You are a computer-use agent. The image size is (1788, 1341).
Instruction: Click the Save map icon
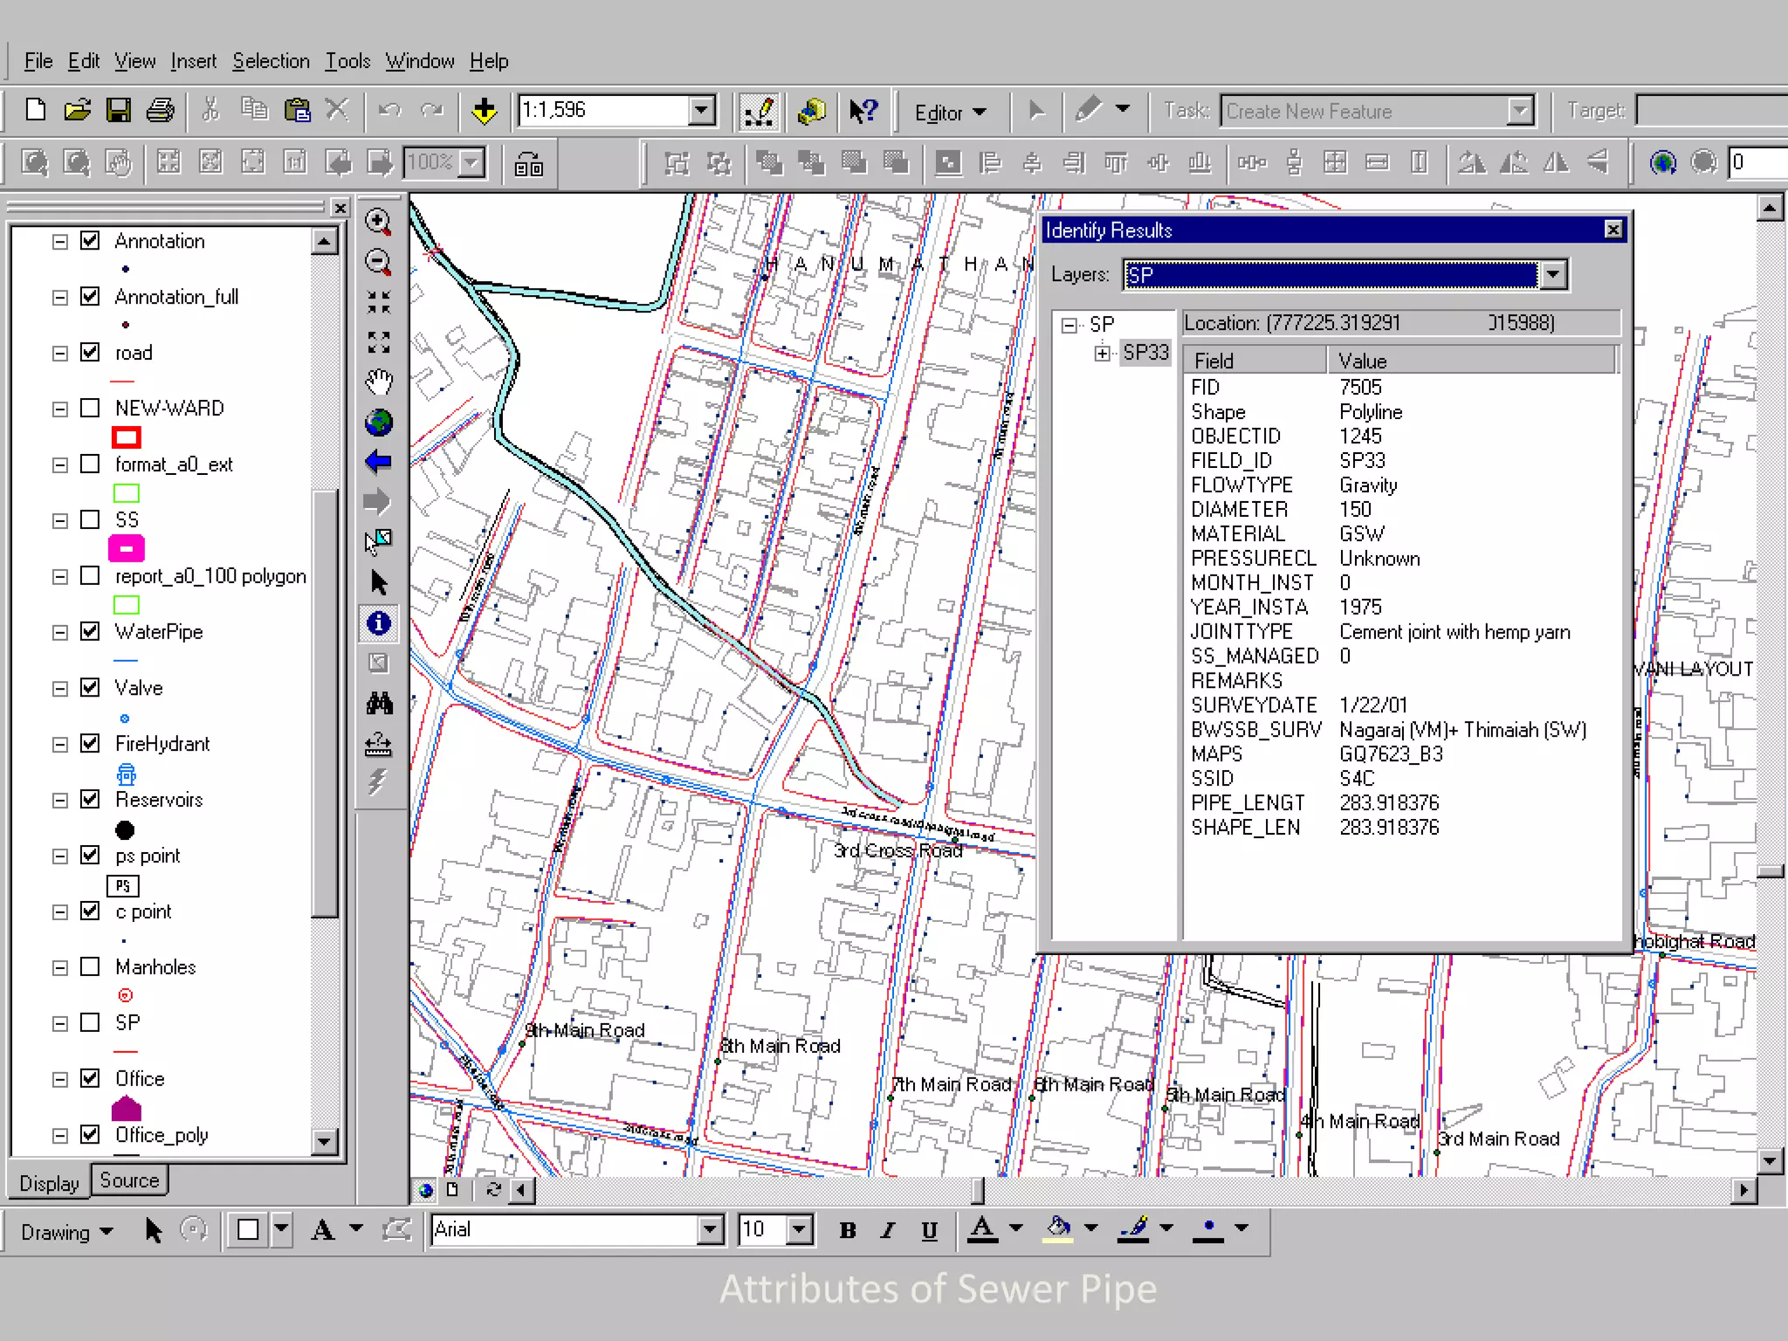[118, 111]
